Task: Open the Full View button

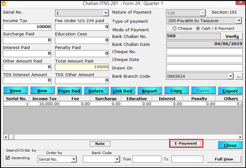Action: (224, 159)
